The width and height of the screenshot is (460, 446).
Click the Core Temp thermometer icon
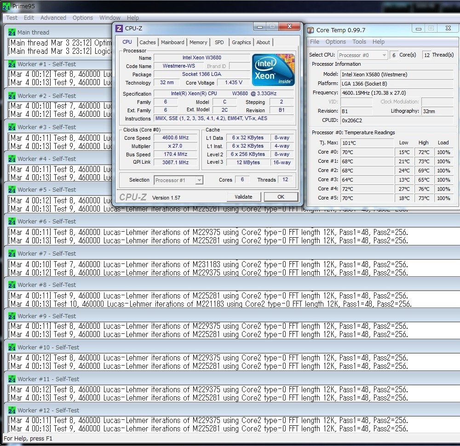pos(310,30)
